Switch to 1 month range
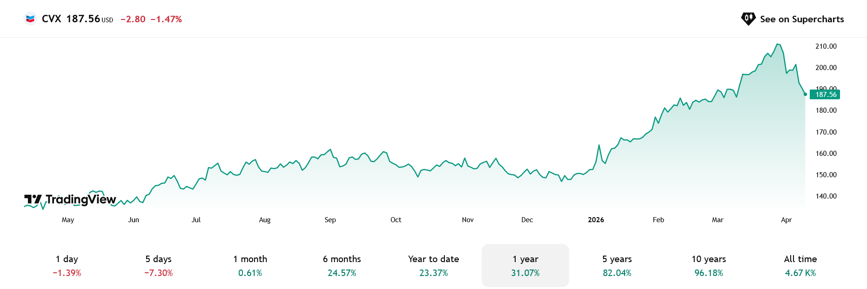867x289 pixels. (250, 265)
